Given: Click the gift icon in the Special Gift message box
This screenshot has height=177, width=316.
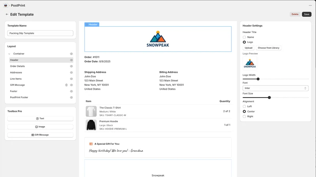Looking at the screenshot, I should 91,144.
